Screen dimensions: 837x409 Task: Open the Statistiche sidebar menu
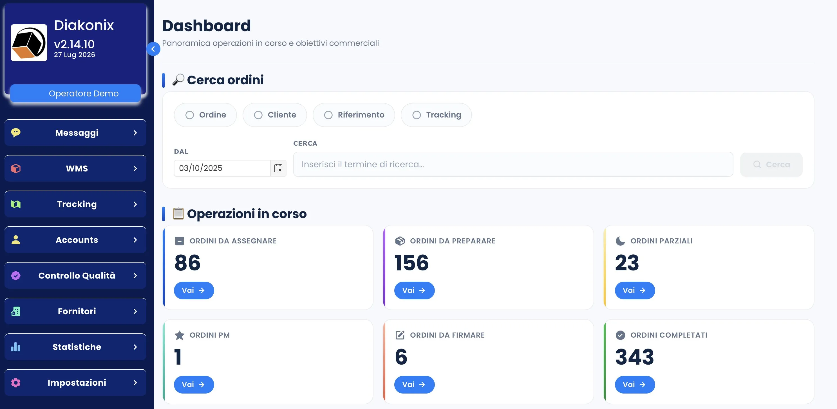75,347
